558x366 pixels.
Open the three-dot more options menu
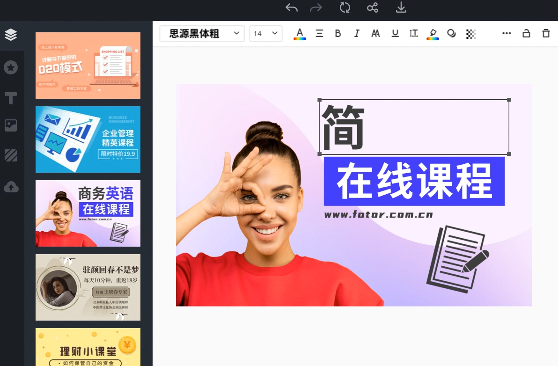(x=507, y=33)
